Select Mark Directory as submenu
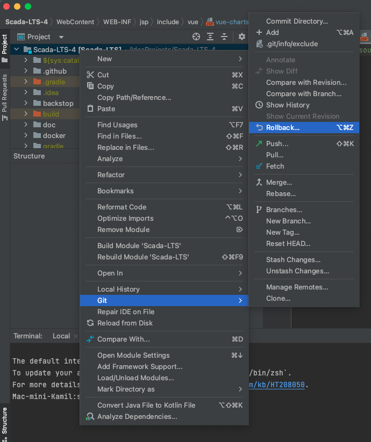Viewport: 371px width, 442px height. pyautogui.click(x=164, y=389)
